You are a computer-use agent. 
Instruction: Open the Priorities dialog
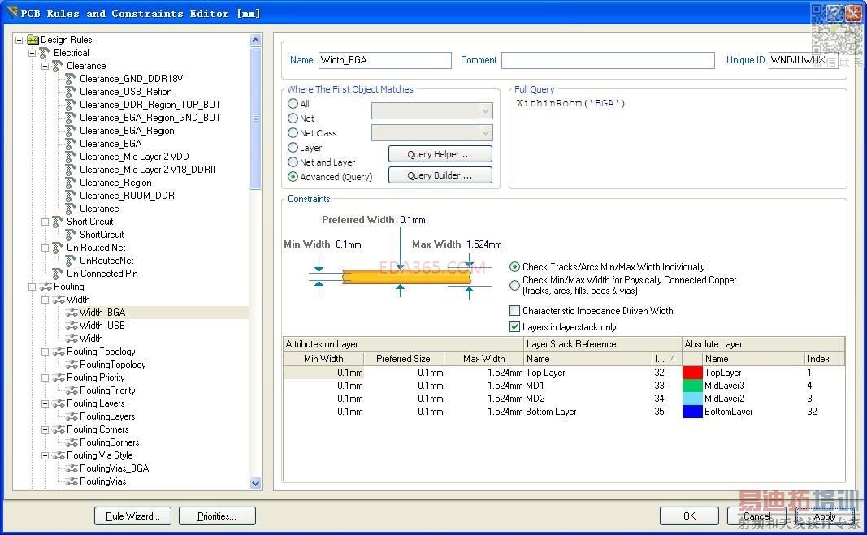click(217, 516)
